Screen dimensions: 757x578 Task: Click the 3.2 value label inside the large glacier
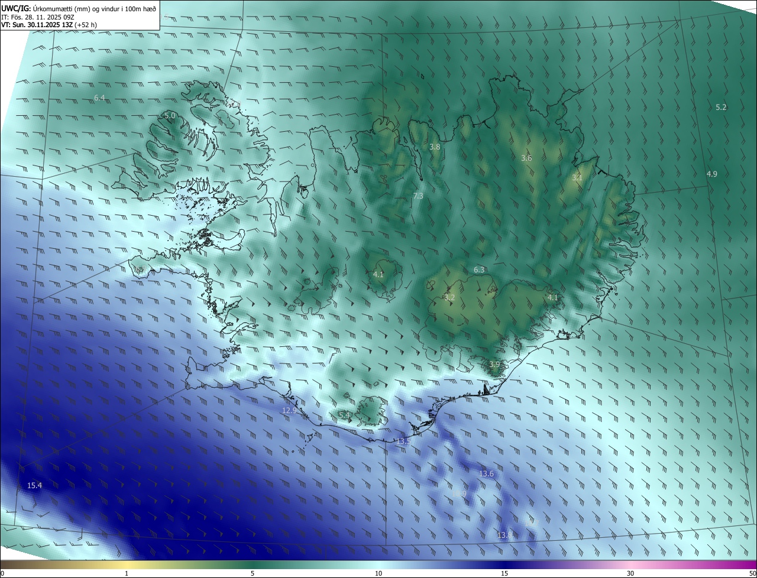coord(449,297)
